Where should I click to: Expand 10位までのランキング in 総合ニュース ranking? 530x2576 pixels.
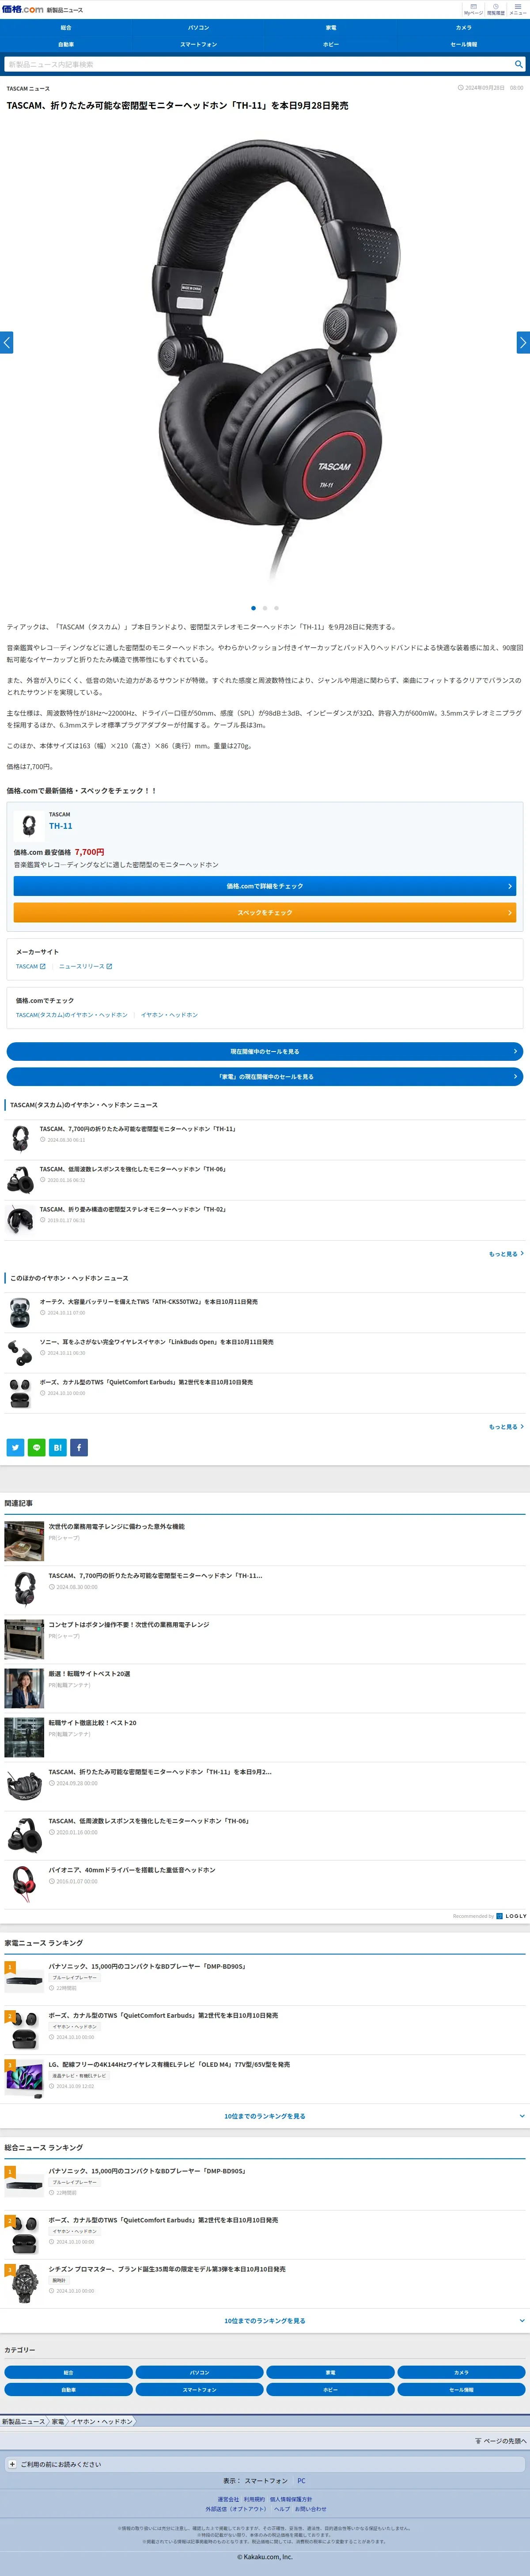coord(265,2321)
